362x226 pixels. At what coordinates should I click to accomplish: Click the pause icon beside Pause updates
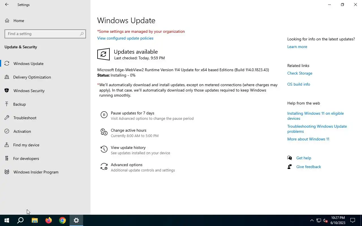pos(104,115)
